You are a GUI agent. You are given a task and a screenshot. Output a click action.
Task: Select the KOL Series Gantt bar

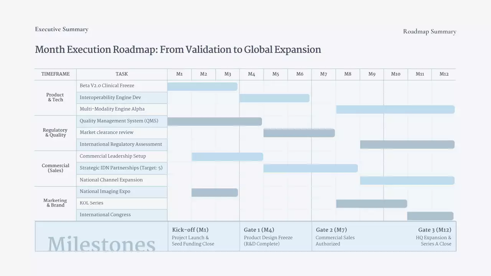pyautogui.click(x=371, y=204)
